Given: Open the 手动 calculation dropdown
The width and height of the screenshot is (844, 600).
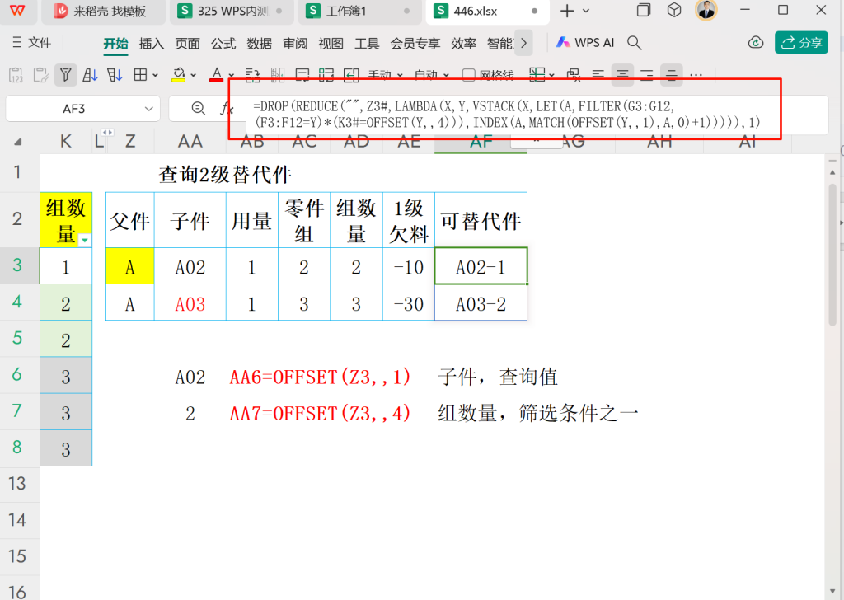Looking at the screenshot, I should (x=386, y=75).
